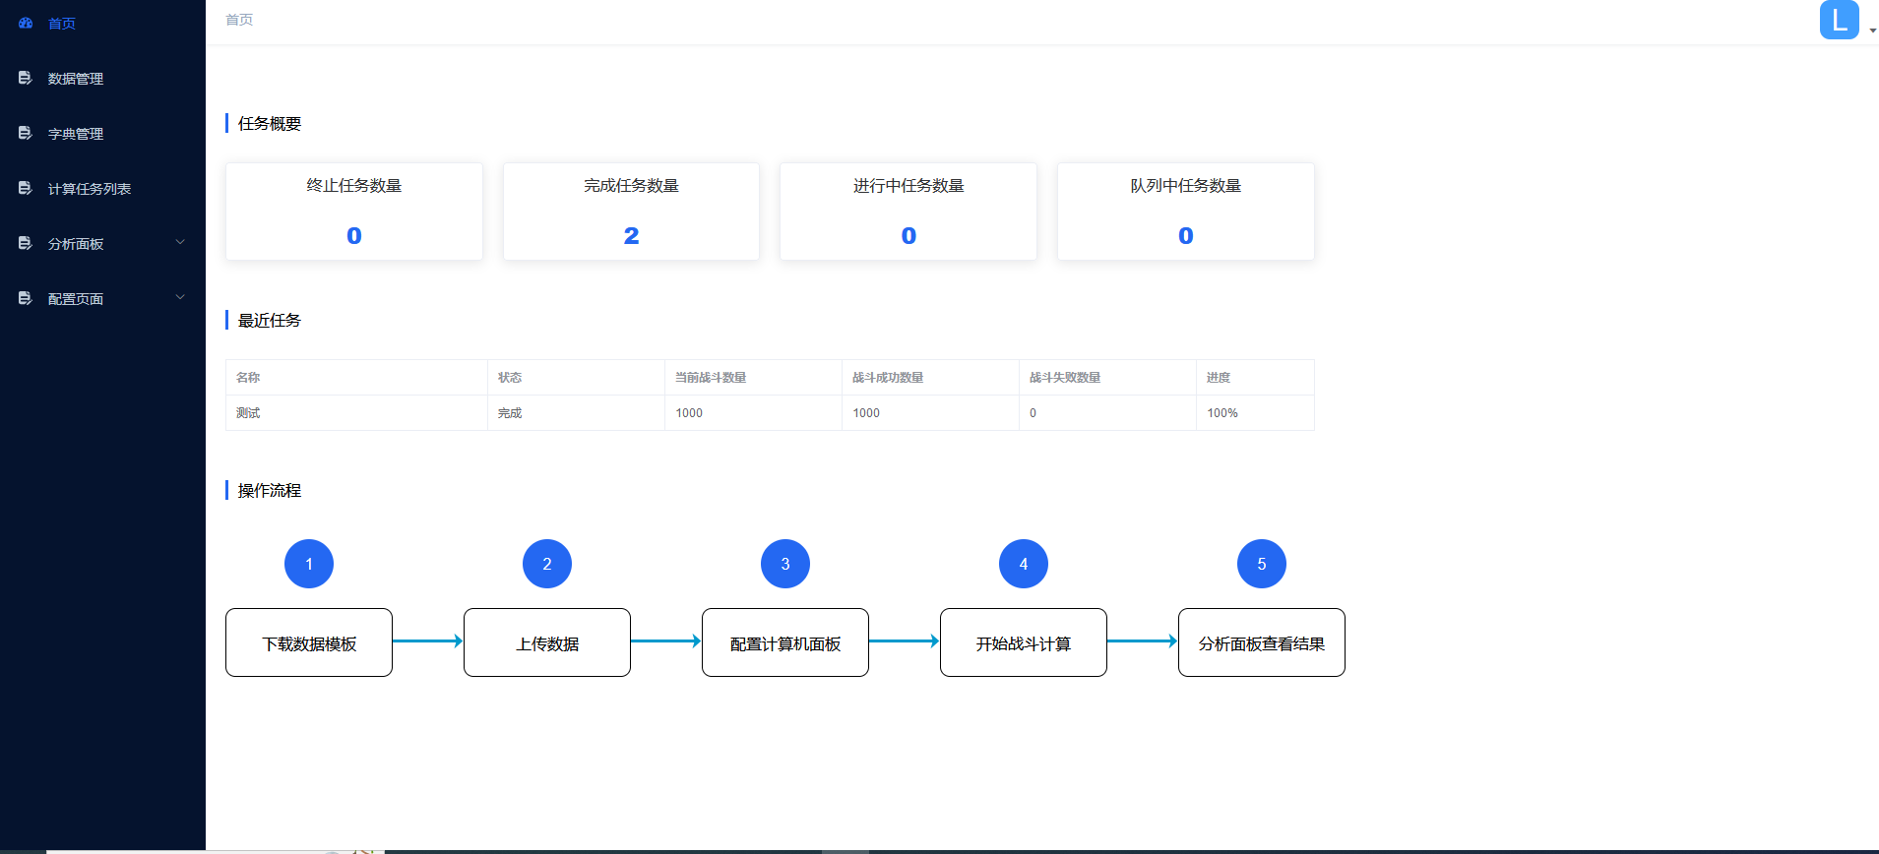
Task: Click the 状态 column header
Action: [x=576, y=378]
